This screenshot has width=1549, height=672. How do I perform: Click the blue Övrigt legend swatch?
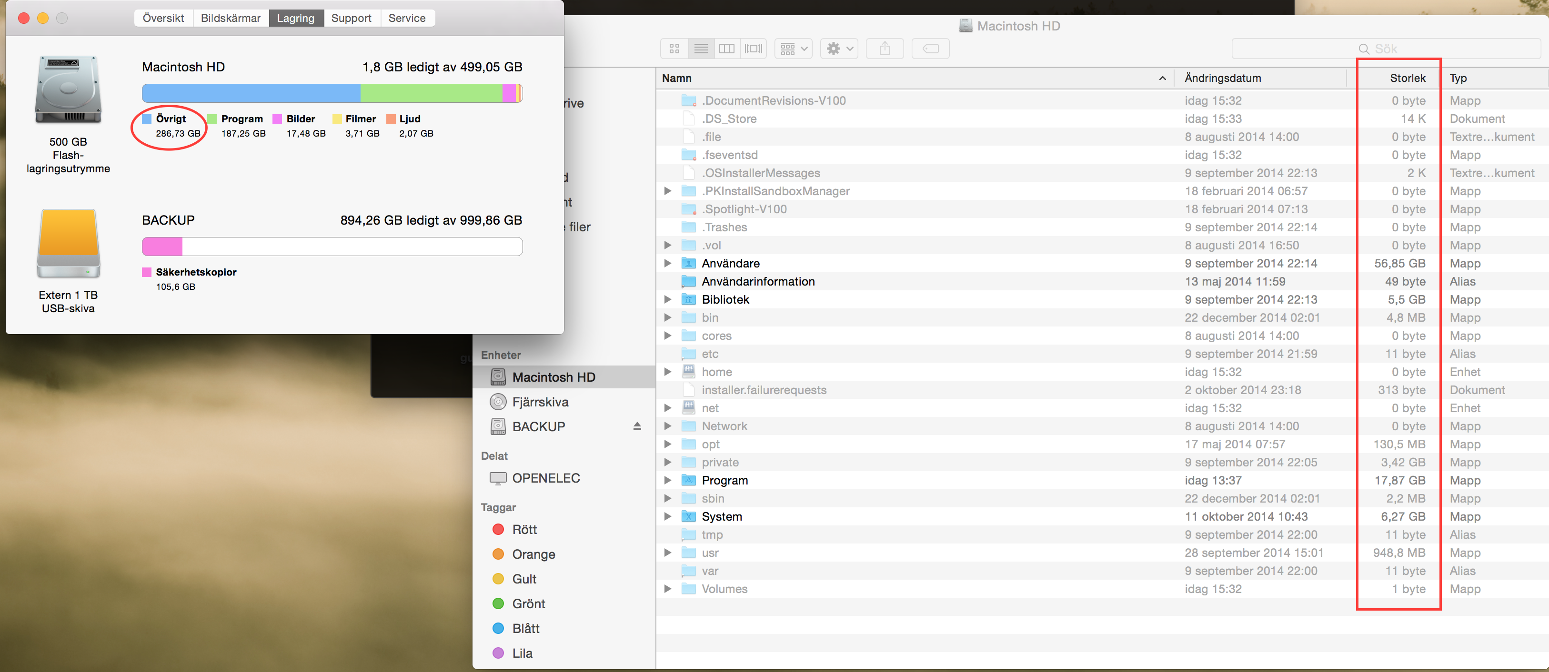click(x=147, y=119)
